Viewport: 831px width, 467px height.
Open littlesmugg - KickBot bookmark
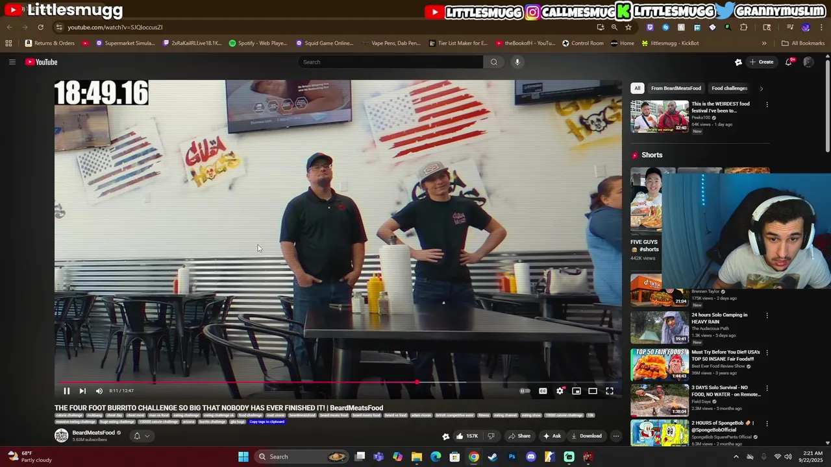670,43
